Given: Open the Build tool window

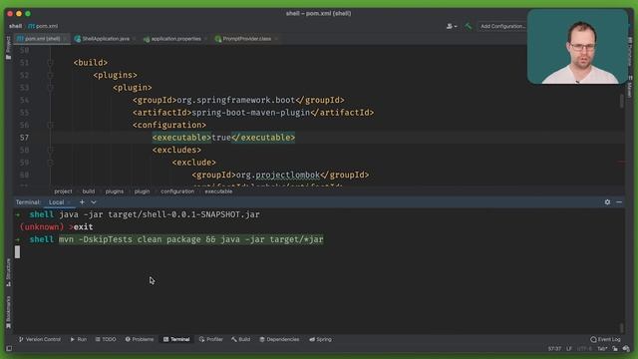Looking at the screenshot, I should click(x=240, y=339).
